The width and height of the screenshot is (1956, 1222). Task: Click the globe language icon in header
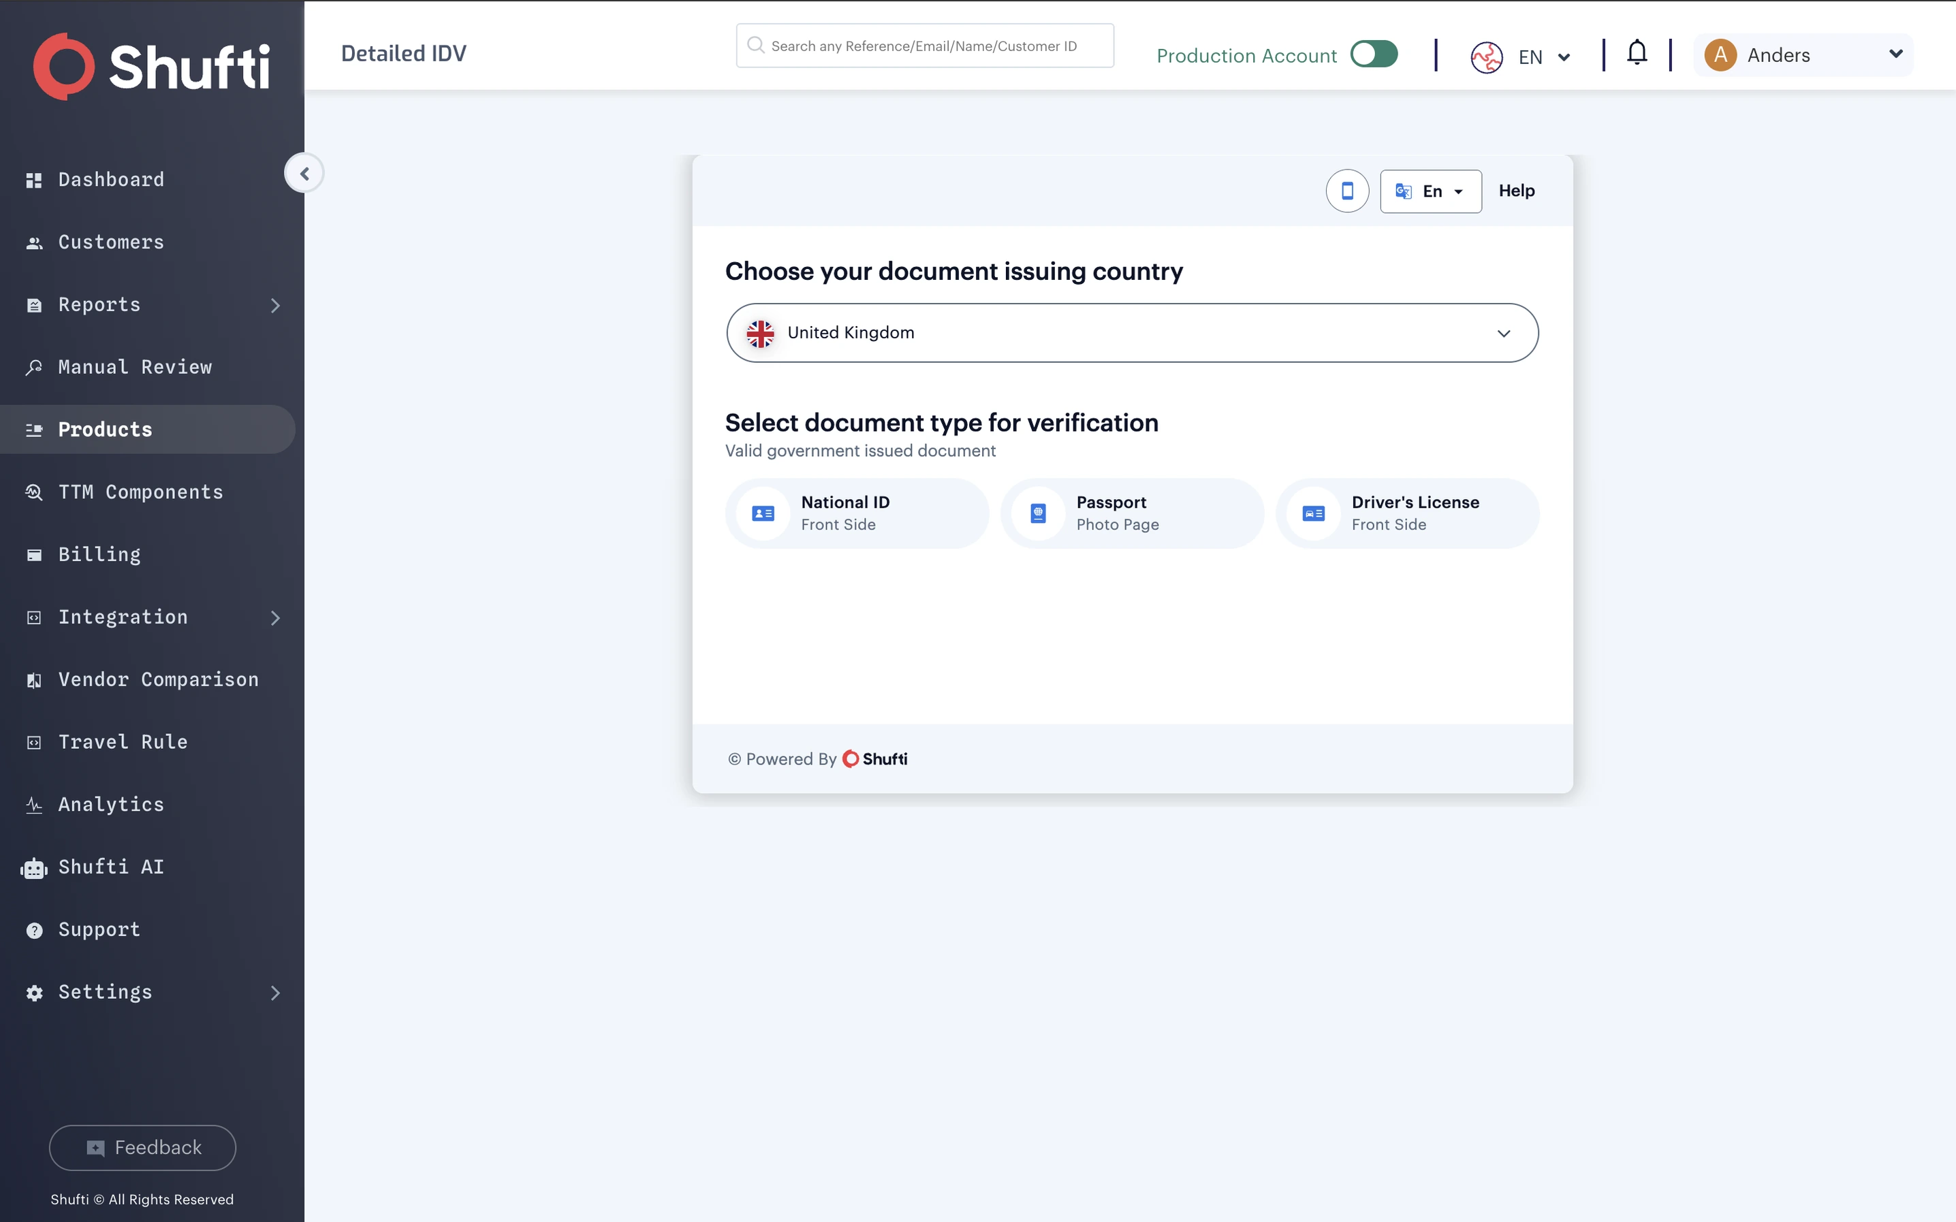[1485, 57]
